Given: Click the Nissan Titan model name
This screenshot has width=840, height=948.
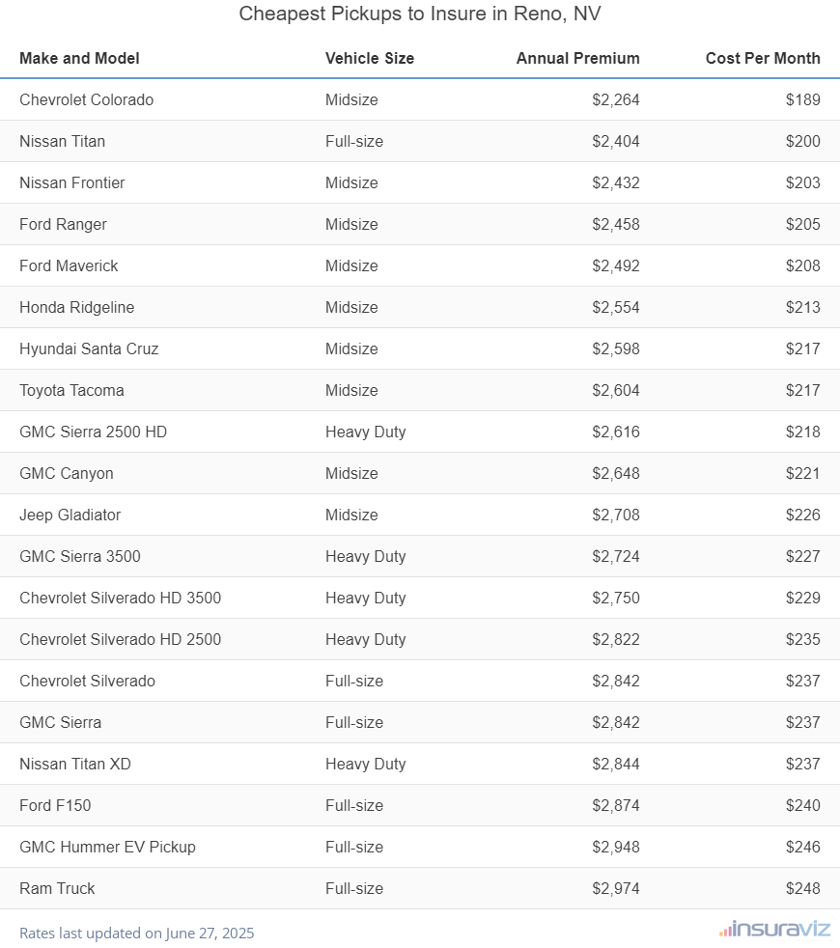Looking at the screenshot, I should tap(62, 141).
